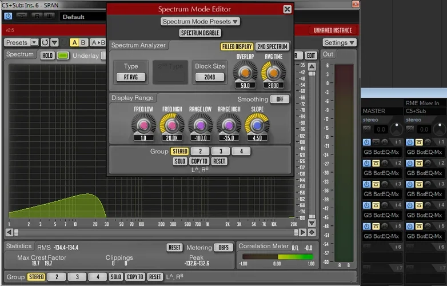Screen dimensions: 447x286
Task: Toggle power for C5+Sub insert i1
Action: (410, 142)
